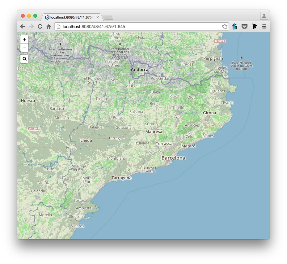
Task: Click the Tàrrega town label
Action: coord(115,138)
